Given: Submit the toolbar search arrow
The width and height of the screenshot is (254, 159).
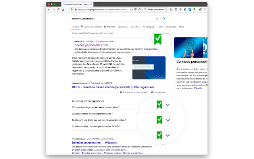Looking at the screenshot, I should click(x=166, y=10).
